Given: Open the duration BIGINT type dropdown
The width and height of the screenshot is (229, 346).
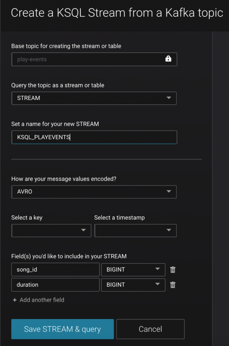Looking at the screenshot, I should 133,285.
